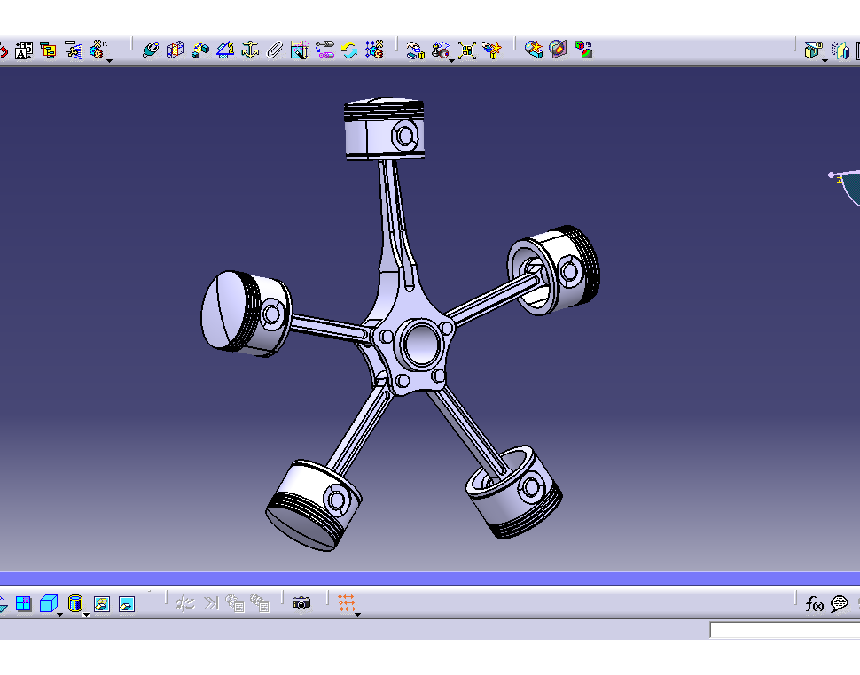Viewport: 860px width, 675px height.
Task: Select the top piston in the model
Action: point(384,128)
